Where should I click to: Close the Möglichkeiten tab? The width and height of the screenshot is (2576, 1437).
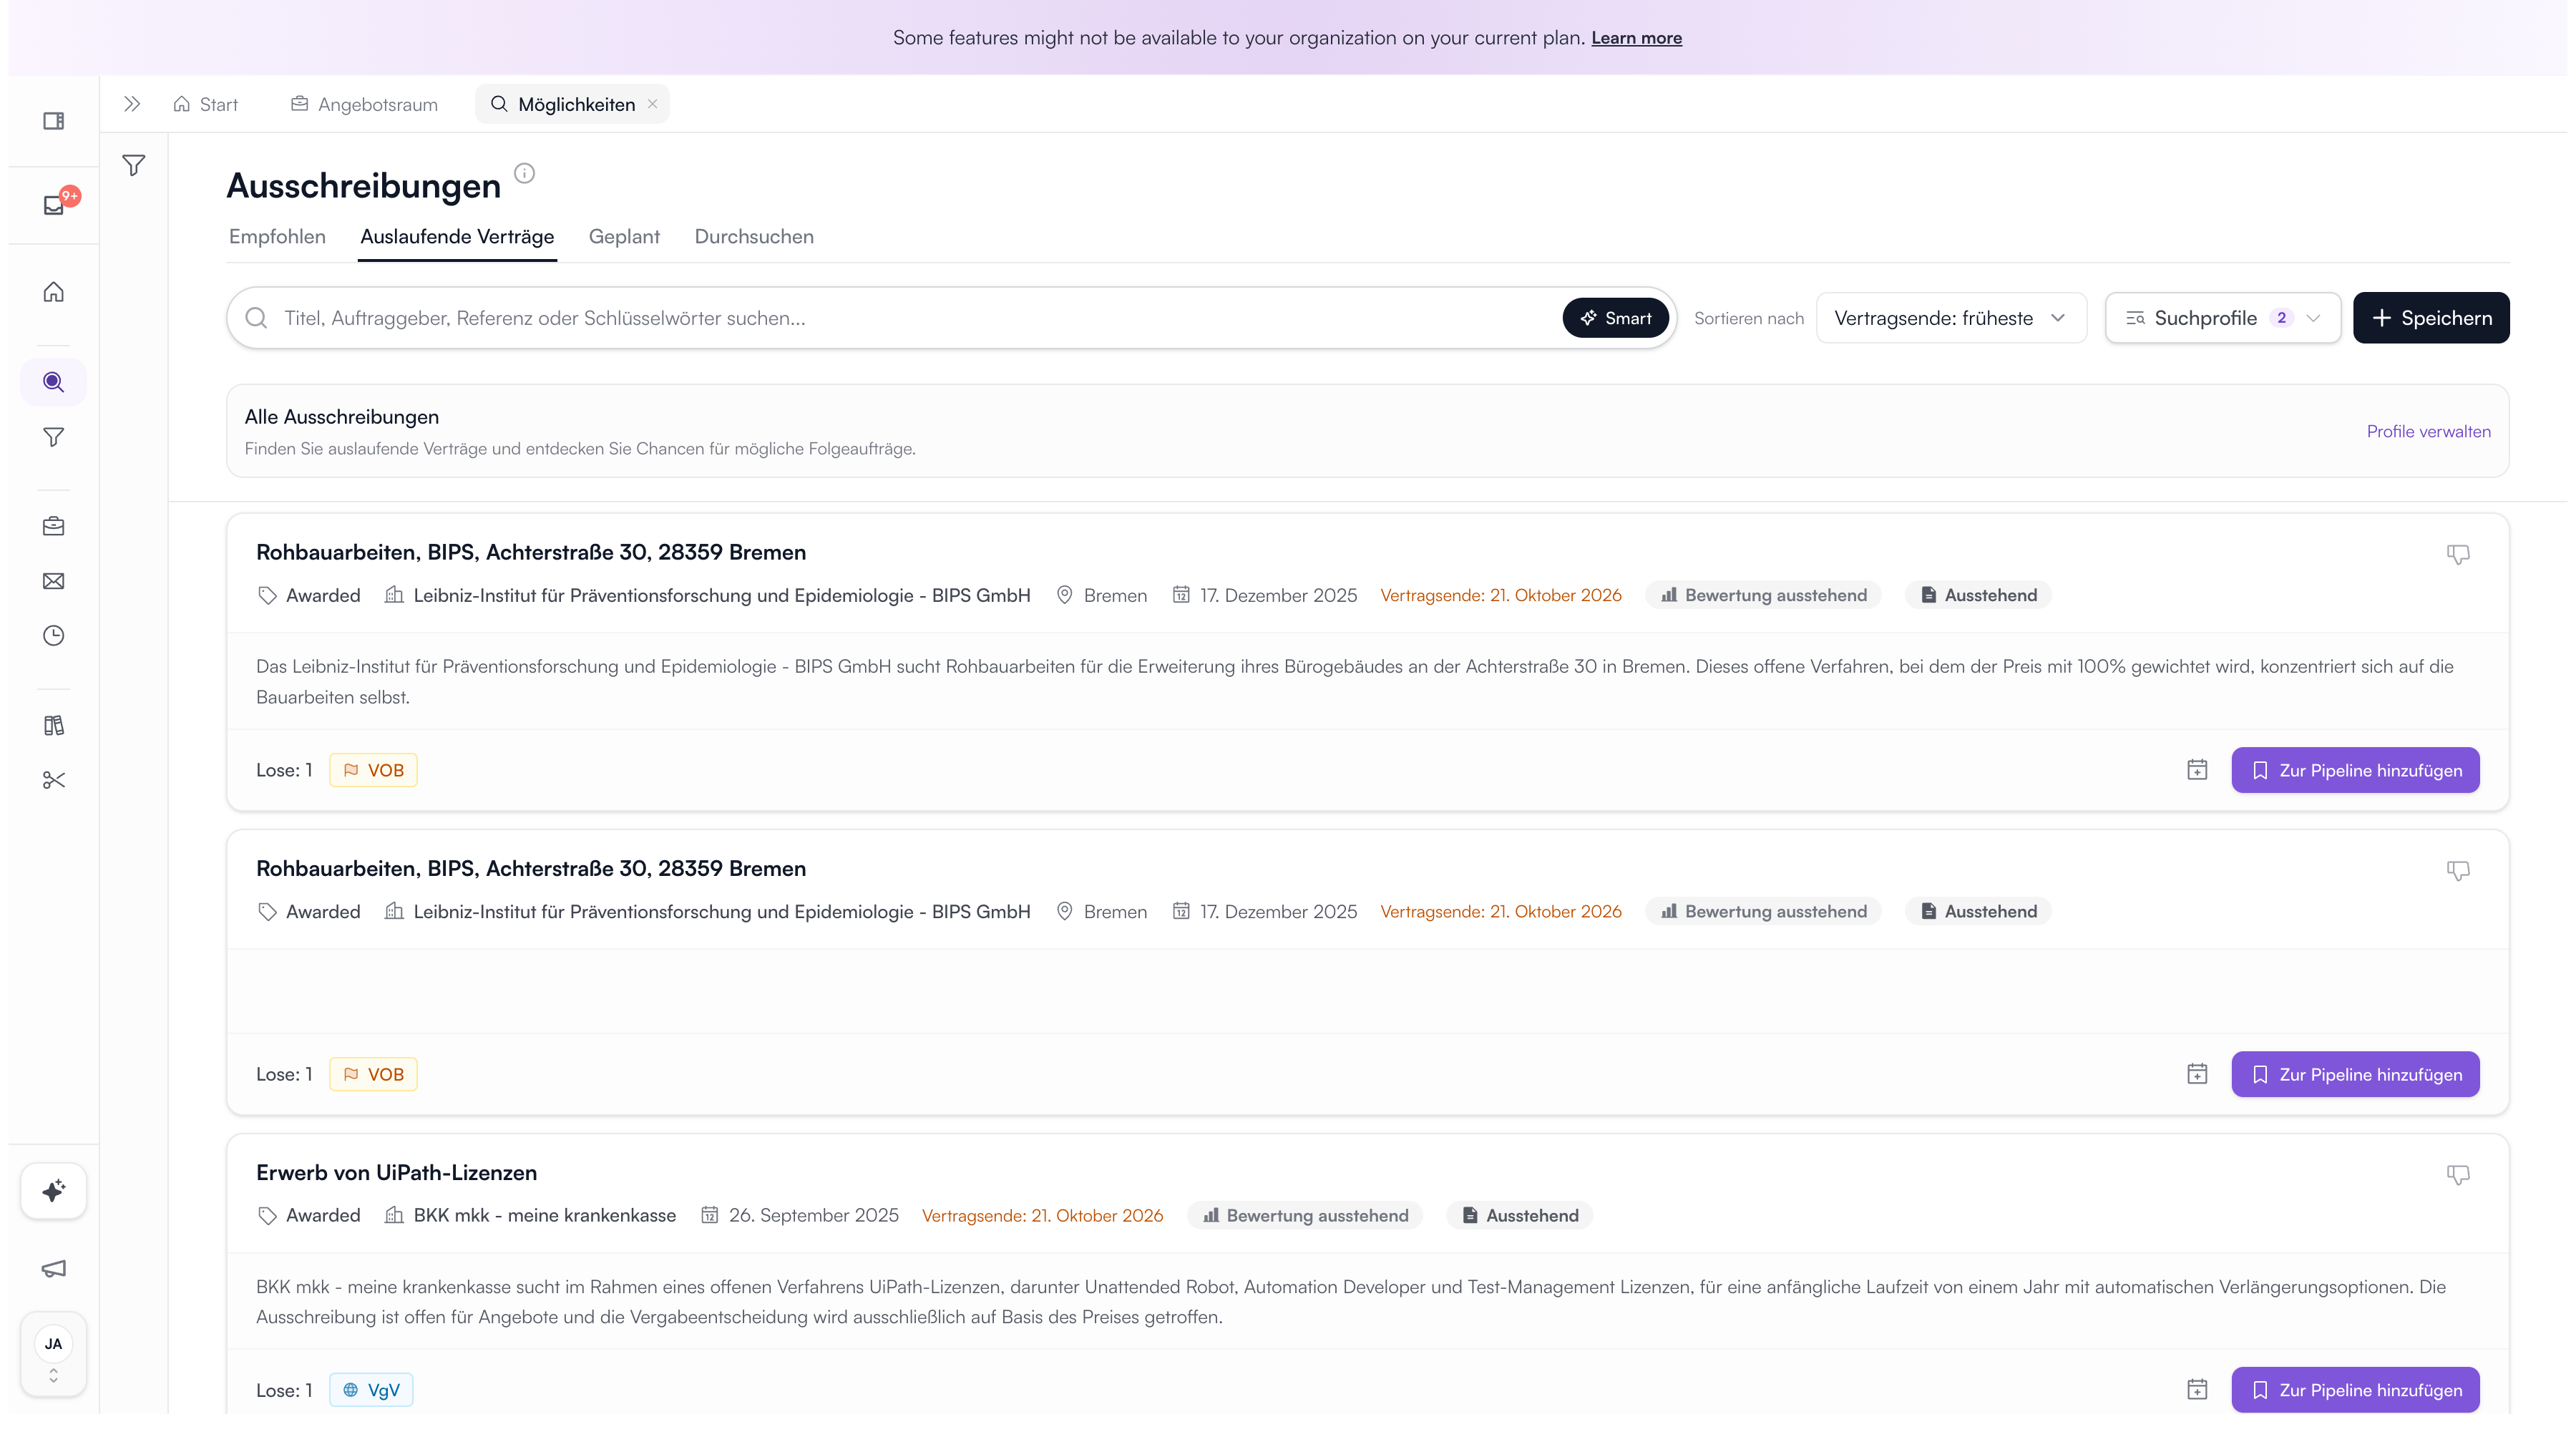coord(652,104)
